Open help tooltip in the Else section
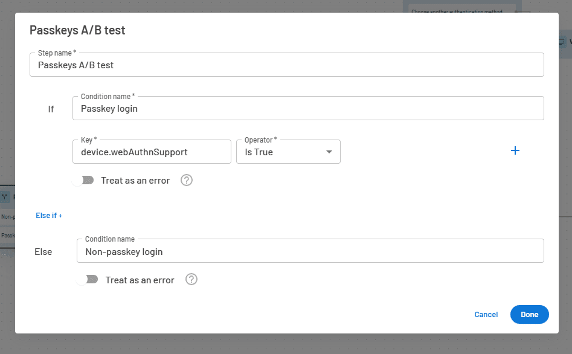Screen dimensions: 572x354 click(191, 279)
